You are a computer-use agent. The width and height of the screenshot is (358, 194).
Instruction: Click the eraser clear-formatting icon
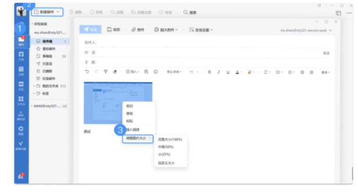point(115,72)
